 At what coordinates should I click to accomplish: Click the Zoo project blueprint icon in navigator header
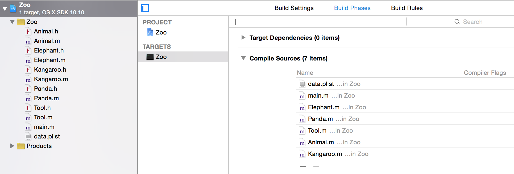[x=13, y=8]
